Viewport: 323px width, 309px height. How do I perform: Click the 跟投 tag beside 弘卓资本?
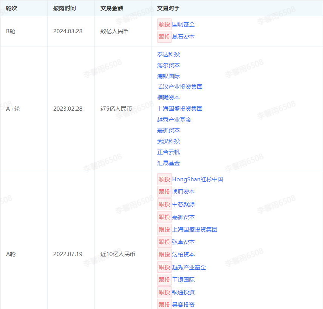pyautogui.click(x=164, y=242)
